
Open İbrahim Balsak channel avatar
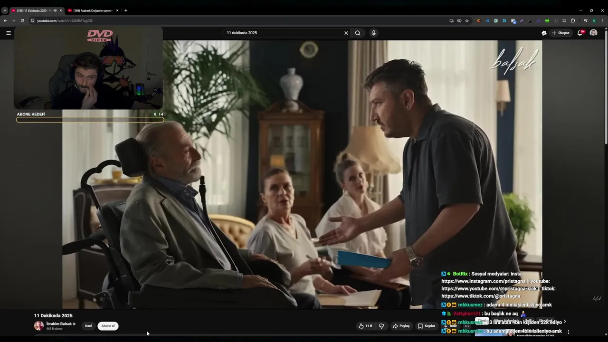click(x=39, y=326)
